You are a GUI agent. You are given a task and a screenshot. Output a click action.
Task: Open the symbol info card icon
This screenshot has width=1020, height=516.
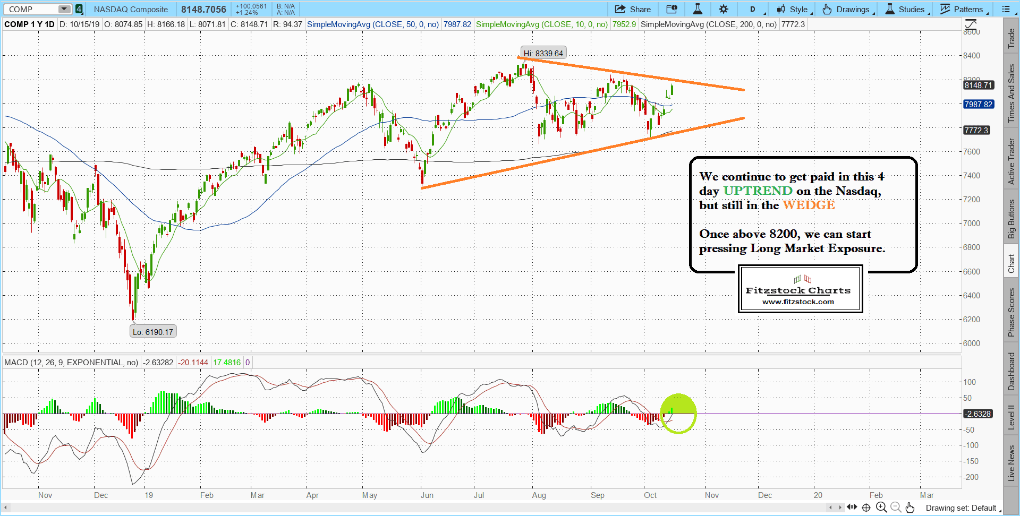click(x=671, y=9)
